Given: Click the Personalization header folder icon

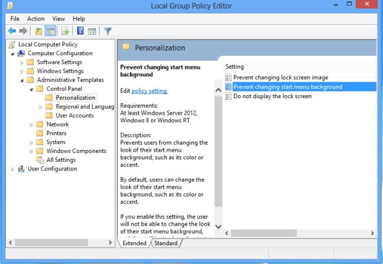Looking at the screenshot, I should pos(126,46).
